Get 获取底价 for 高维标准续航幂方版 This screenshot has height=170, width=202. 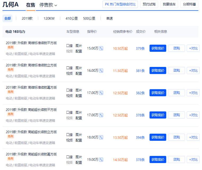(x=158, y=93)
